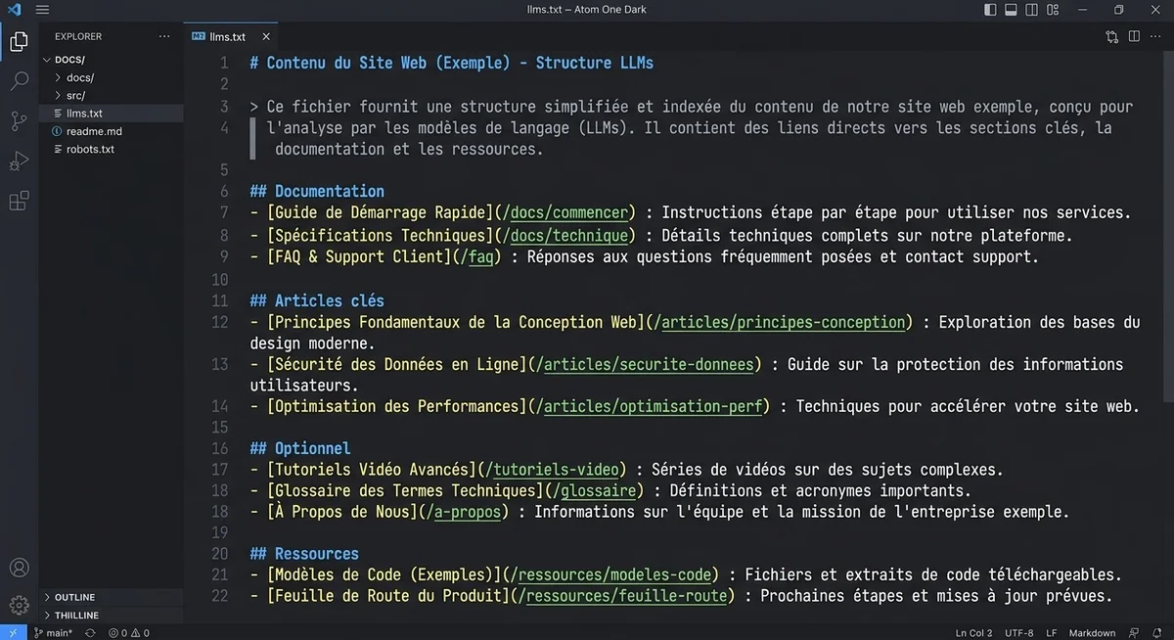Click the synchronize changes icon

(90, 632)
